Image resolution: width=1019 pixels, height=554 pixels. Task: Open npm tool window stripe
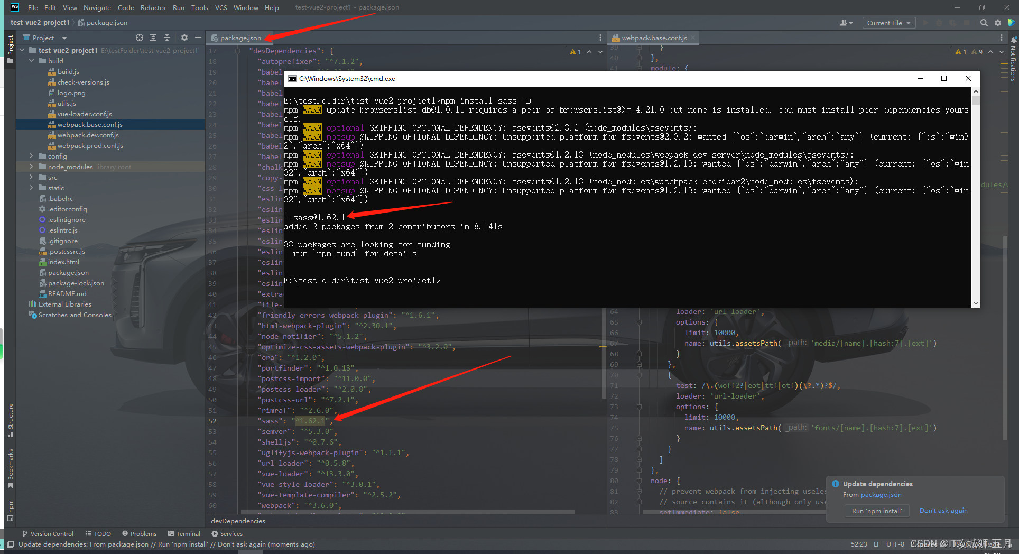(x=10, y=510)
